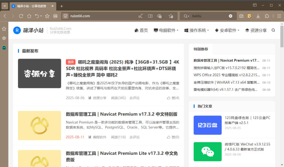Expand the 安卓软件 menu

coord(227,30)
